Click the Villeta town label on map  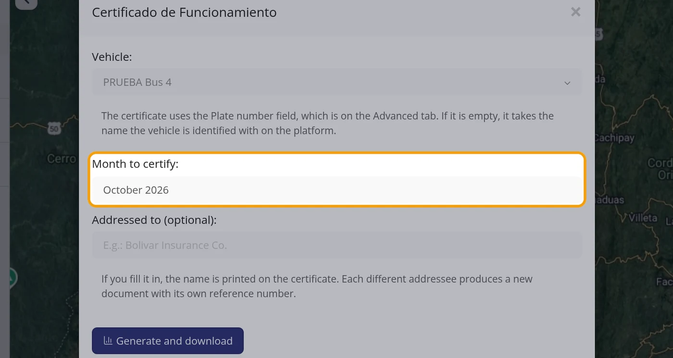pyautogui.click(x=643, y=218)
